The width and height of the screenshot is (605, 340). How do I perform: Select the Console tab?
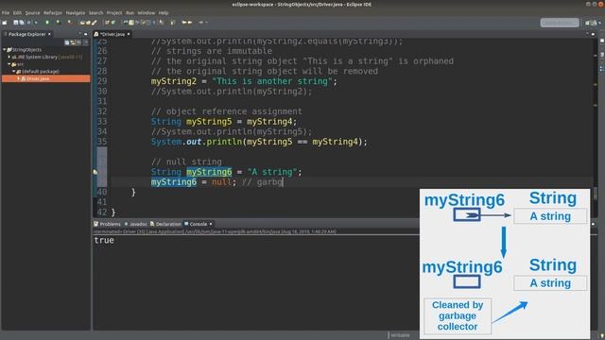(198, 224)
